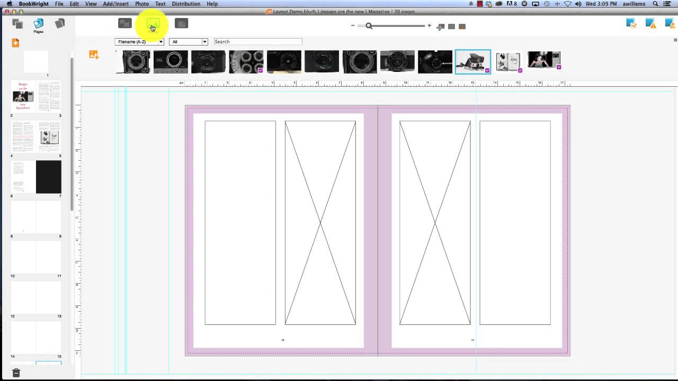Select left page's crossed photo container

pyautogui.click(x=320, y=223)
